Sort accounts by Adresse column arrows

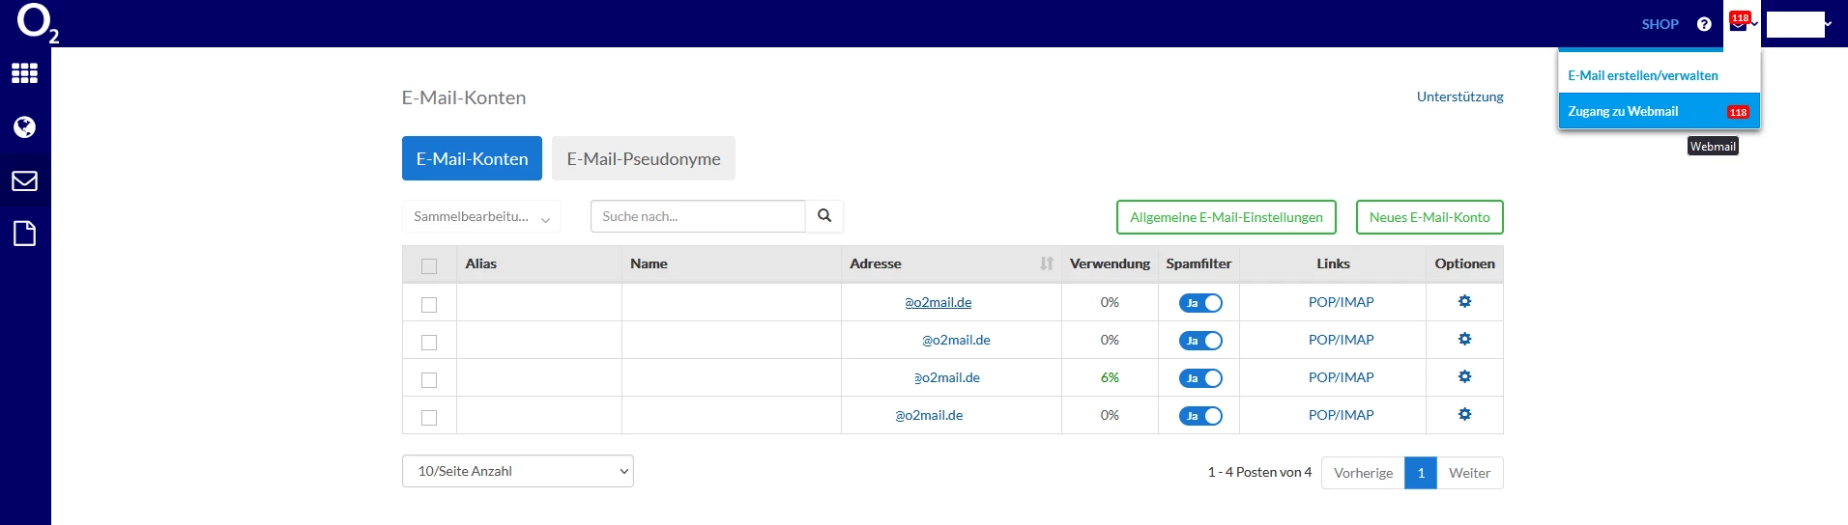pos(1046,263)
